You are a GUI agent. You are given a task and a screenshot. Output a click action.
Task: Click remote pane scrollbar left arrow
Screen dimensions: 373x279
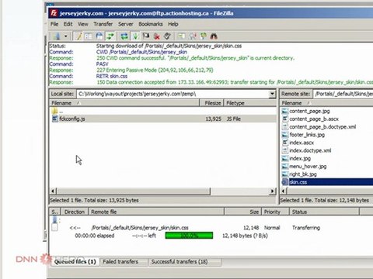point(284,191)
